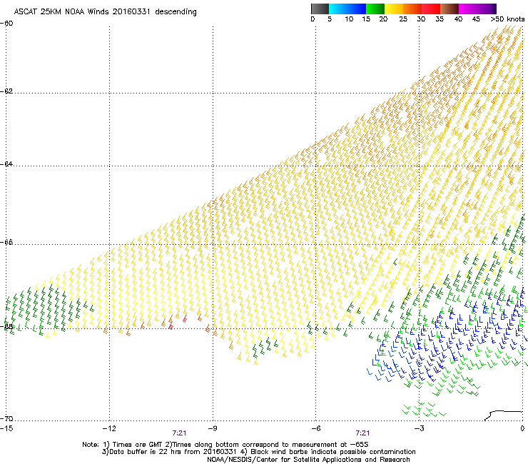
Task: Select the cyan 5-10 knots legend color
Action: [338, 9]
